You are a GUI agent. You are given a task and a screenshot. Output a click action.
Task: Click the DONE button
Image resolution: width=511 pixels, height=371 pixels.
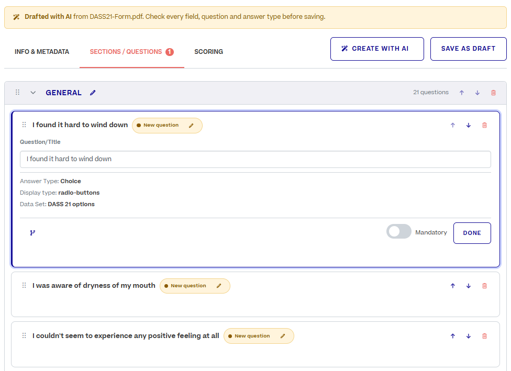472,233
